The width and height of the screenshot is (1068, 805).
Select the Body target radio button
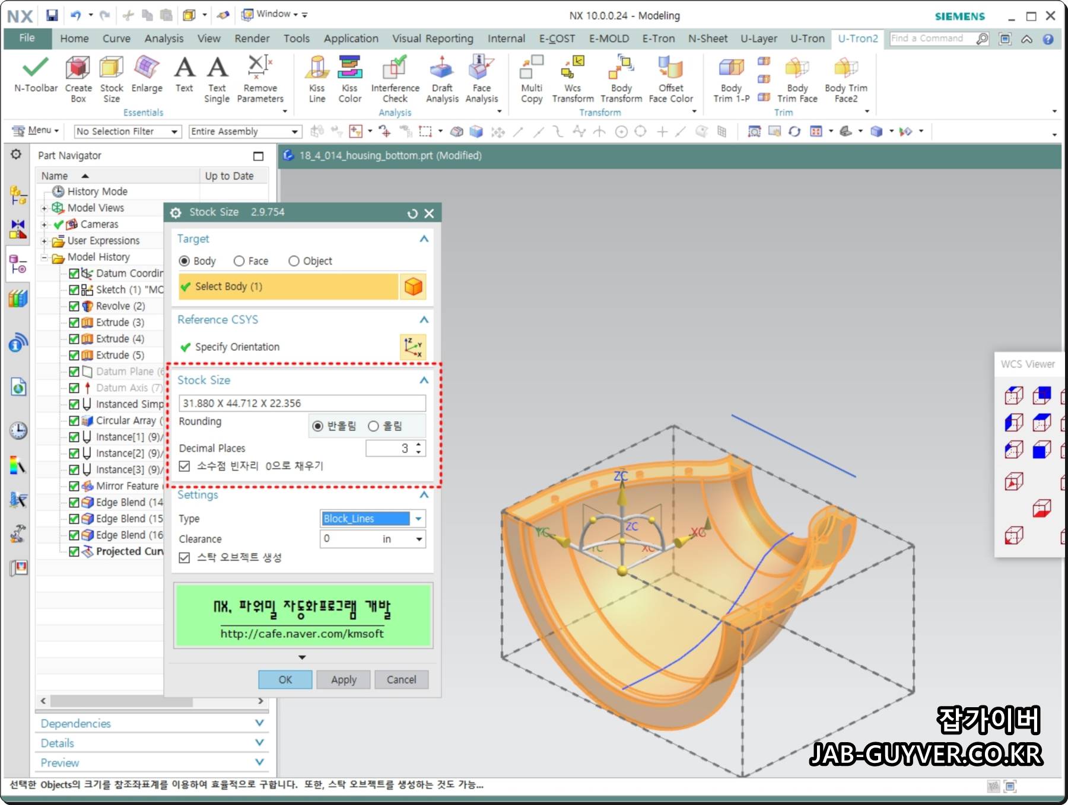pyautogui.click(x=185, y=261)
